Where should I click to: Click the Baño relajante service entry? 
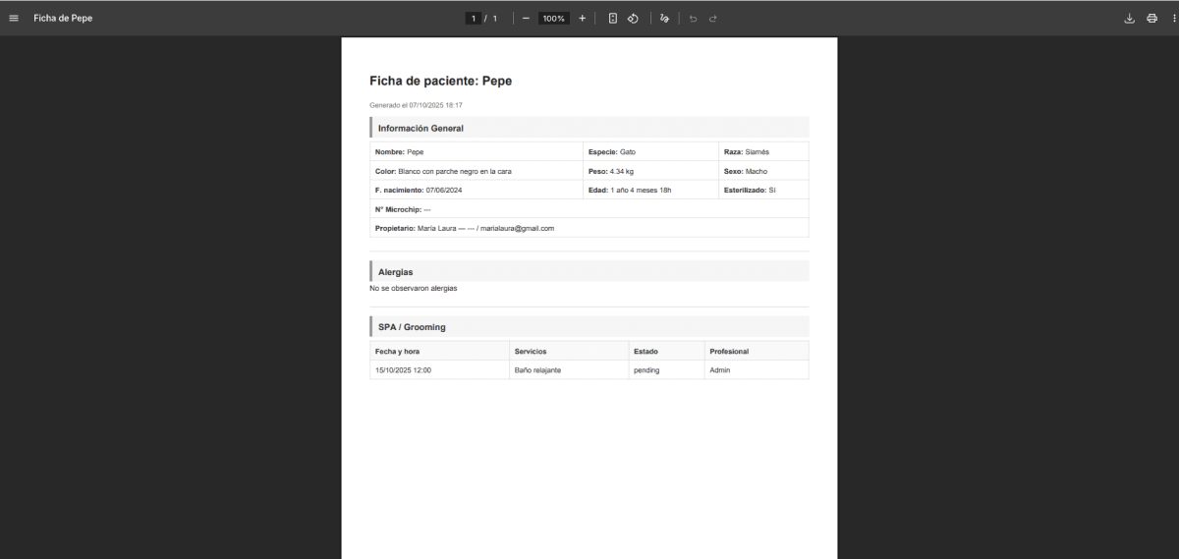[x=537, y=370]
